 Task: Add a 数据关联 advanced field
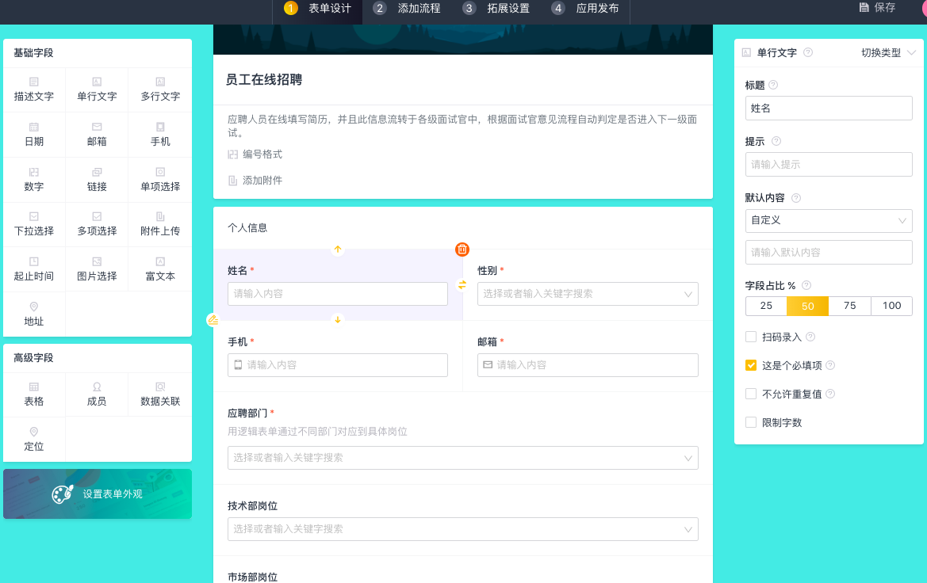coord(160,394)
